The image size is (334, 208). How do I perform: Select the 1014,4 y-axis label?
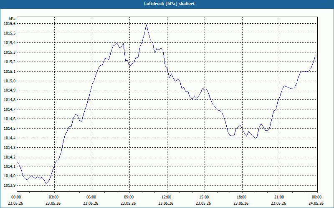(10, 138)
